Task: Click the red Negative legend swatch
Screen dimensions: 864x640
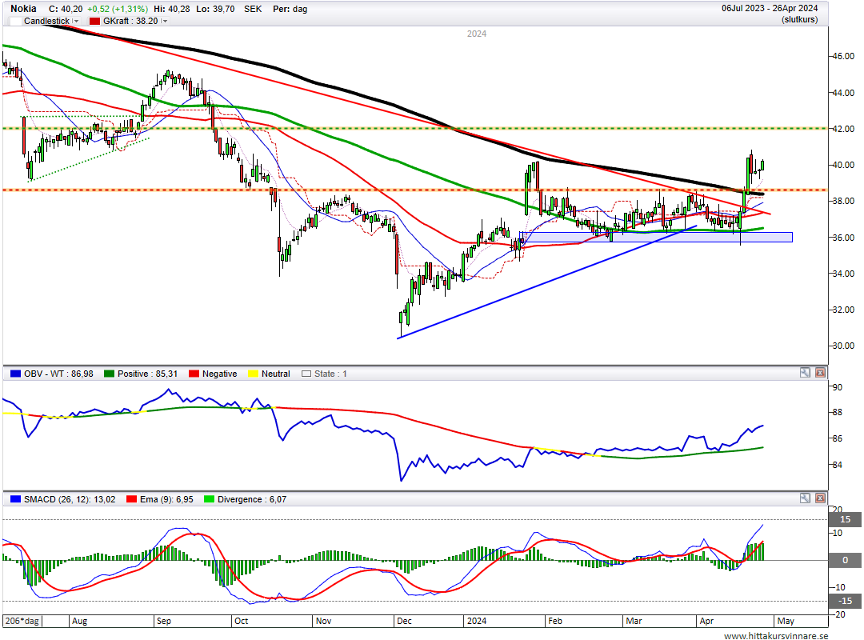Action: coord(194,374)
